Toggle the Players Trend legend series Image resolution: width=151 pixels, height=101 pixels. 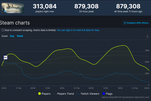pyautogui.click(x=64, y=94)
